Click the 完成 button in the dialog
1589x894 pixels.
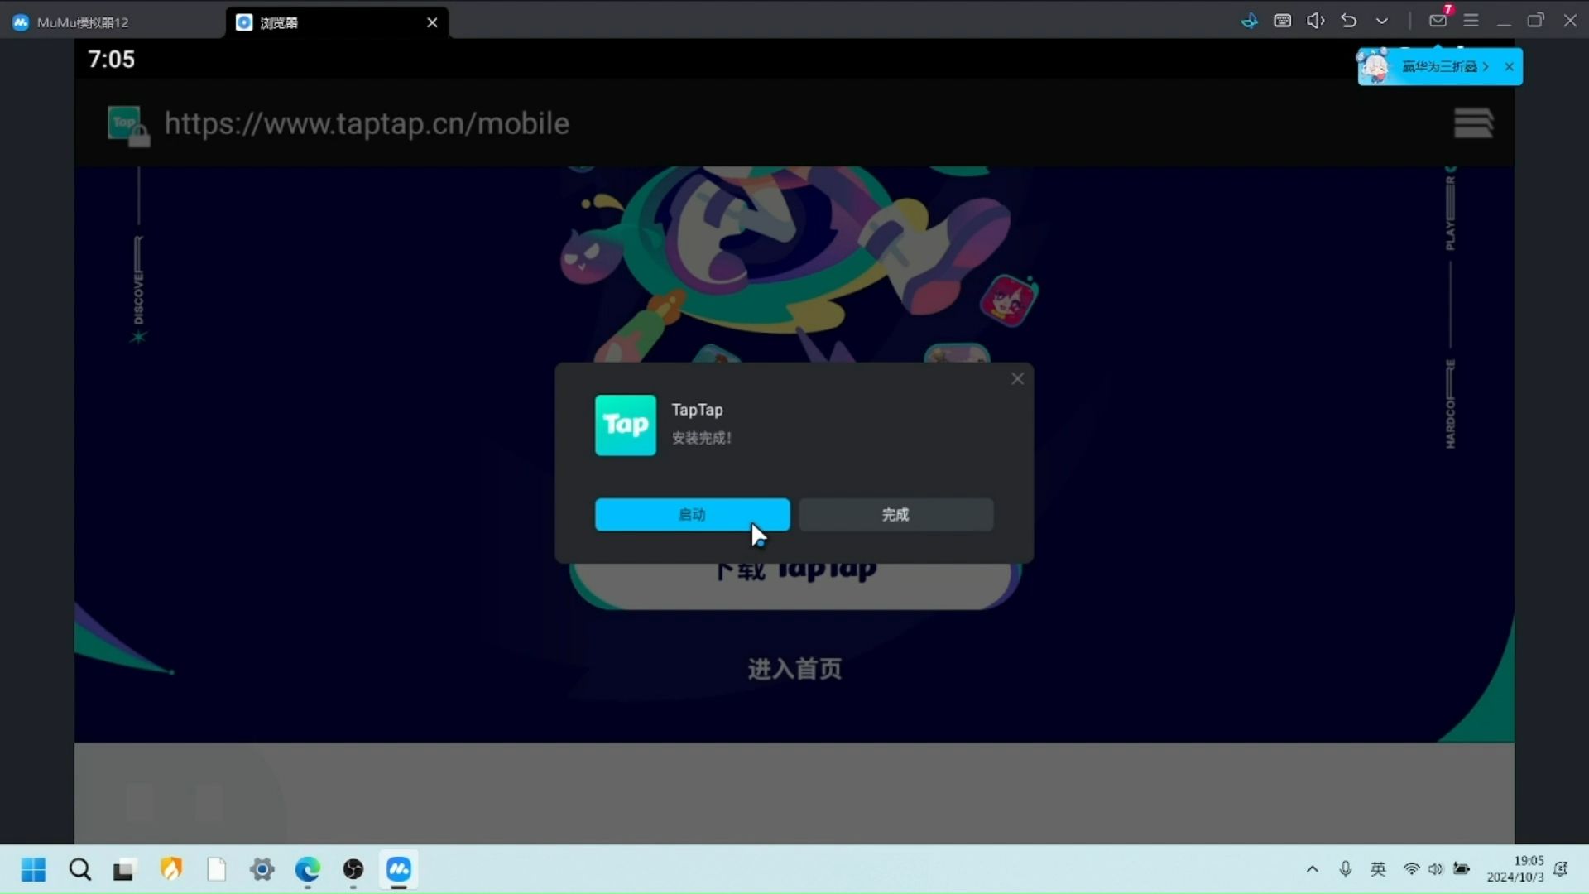click(895, 514)
